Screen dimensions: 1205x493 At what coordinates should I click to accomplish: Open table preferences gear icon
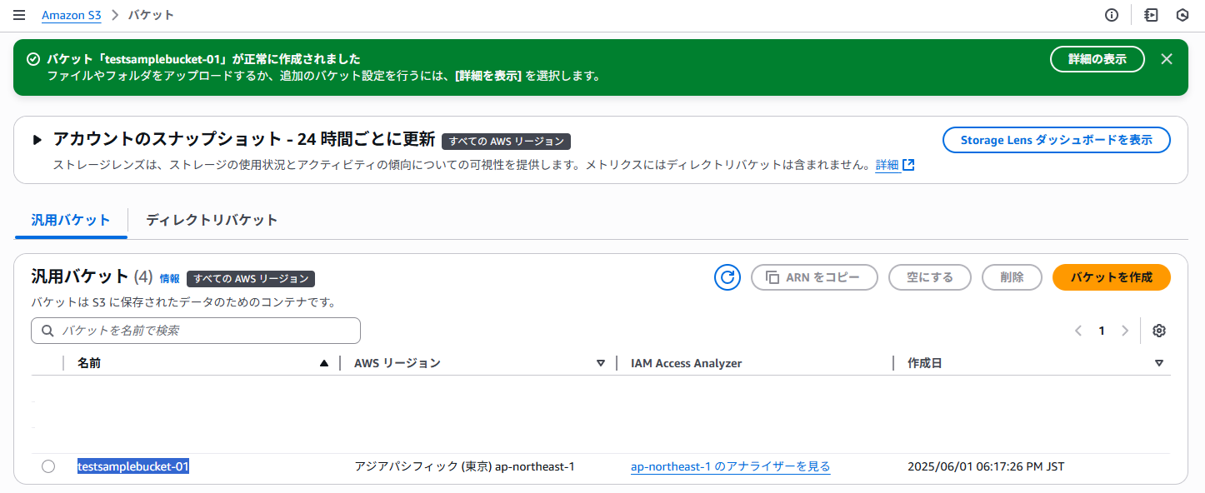coord(1158,331)
